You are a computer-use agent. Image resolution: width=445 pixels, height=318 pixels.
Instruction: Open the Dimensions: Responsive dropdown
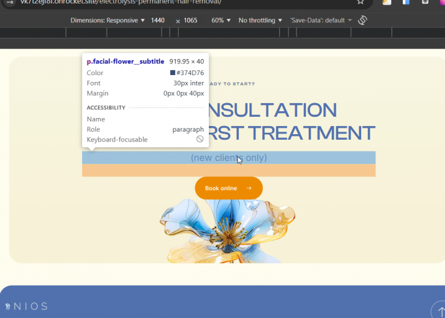coord(108,20)
